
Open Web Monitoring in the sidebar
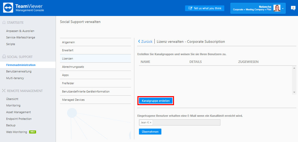16,132
